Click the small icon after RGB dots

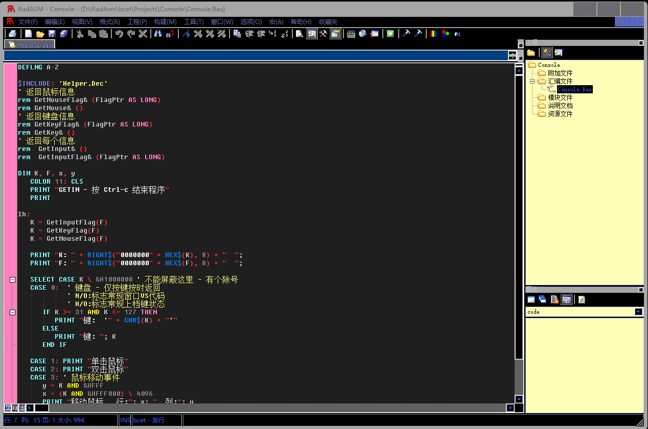click(457, 34)
